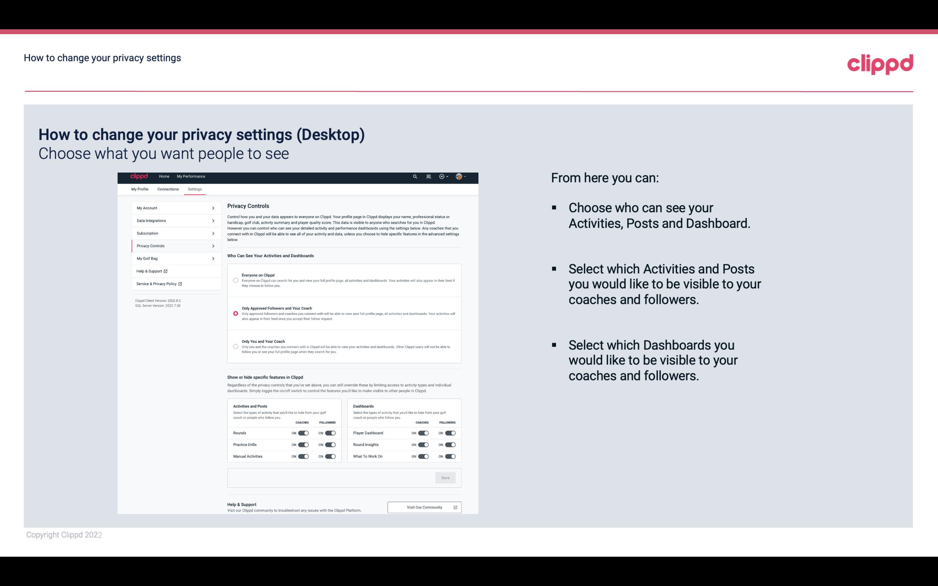Click the My Performance menu icon

coord(191,176)
